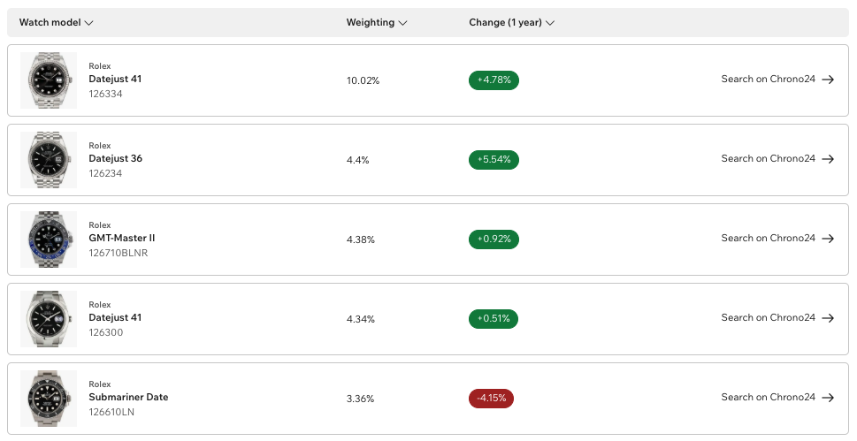Click the arrow icon in the Datejust 41 126334 row

click(828, 80)
